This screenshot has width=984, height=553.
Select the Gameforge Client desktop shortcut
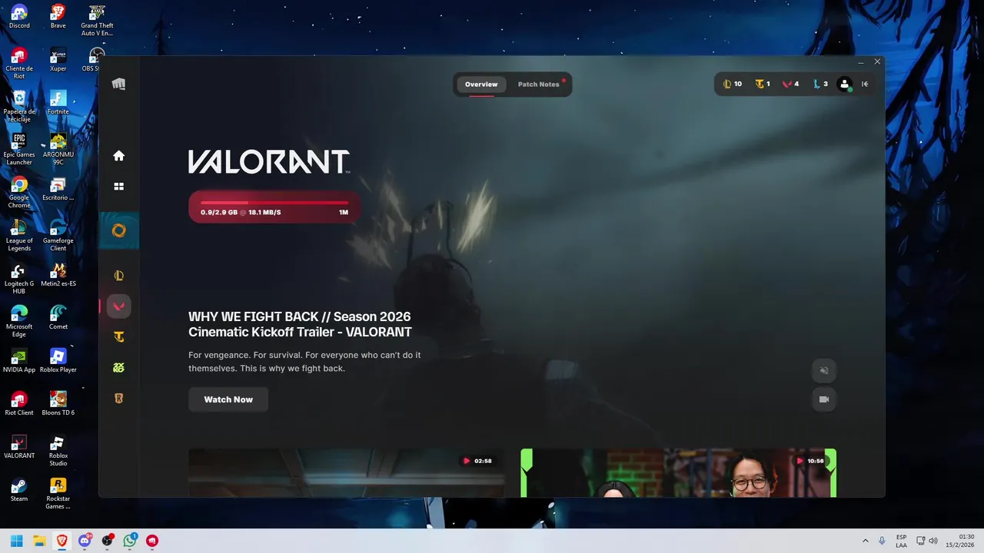(x=58, y=235)
